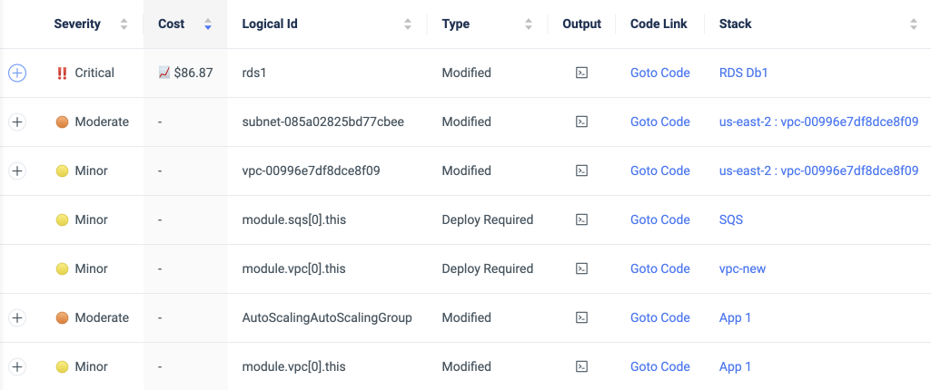Click the Critical severity exclamation icon
Image resolution: width=931 pixels, height=390 pixels.
[x=62, y=73]
